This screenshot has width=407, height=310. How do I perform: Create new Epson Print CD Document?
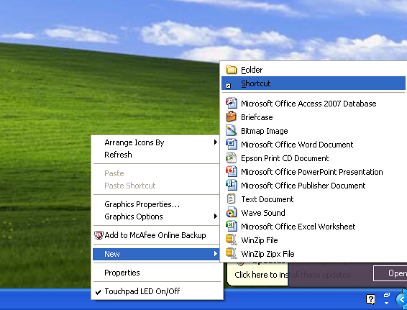point(314,158)
